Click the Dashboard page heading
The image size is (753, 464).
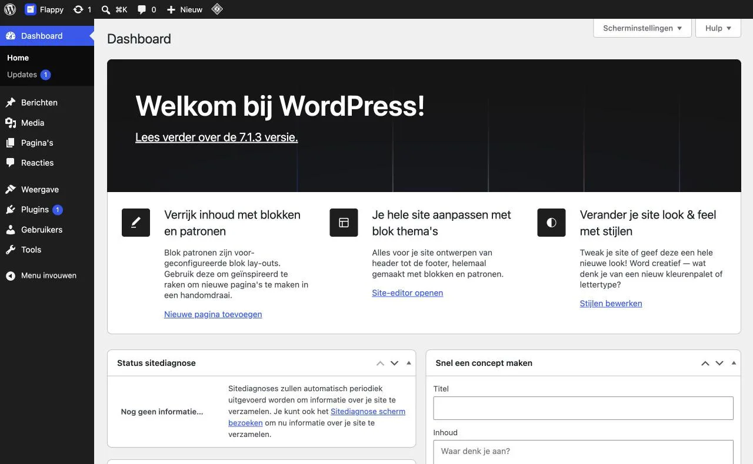139,39
